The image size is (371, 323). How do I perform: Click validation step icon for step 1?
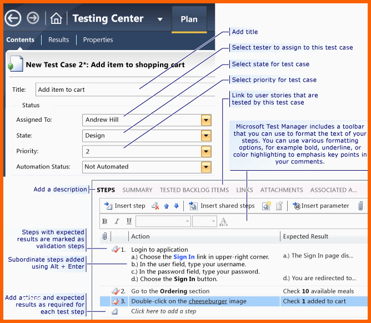point(116,249)
